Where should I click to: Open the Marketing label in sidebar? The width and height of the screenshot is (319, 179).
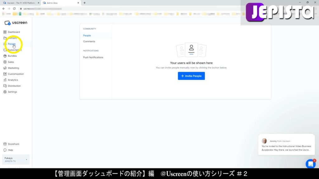point(13,68)
